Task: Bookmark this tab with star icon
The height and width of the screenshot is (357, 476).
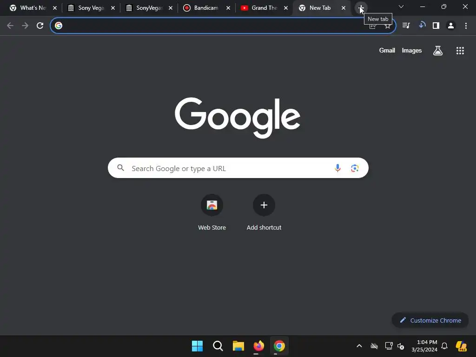Action: click(388, 26)
